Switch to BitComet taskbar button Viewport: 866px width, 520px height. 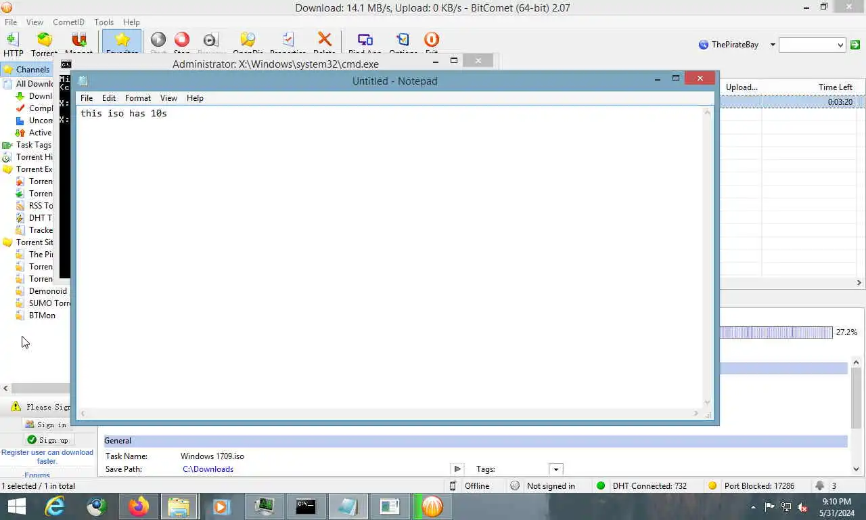(x=432, y=506)
